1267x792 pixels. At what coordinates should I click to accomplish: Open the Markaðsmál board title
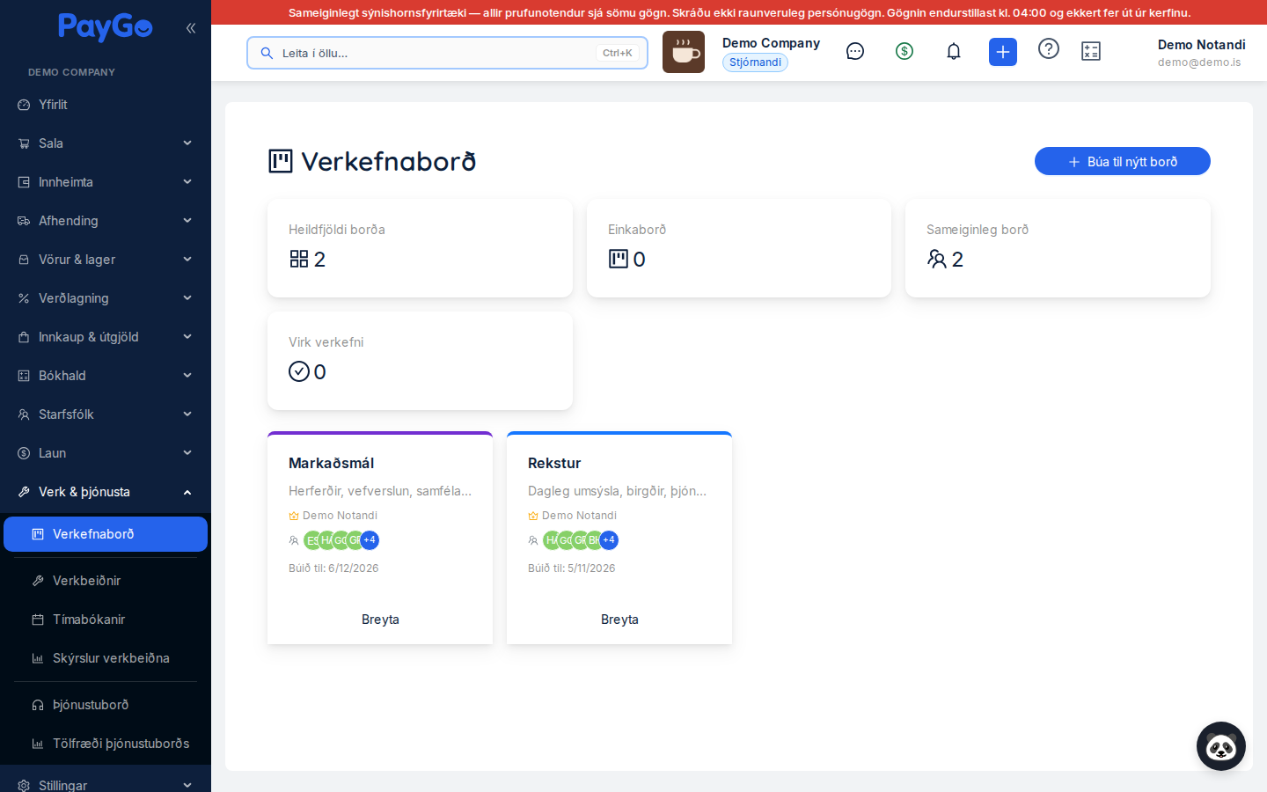(x=332, y=463)
